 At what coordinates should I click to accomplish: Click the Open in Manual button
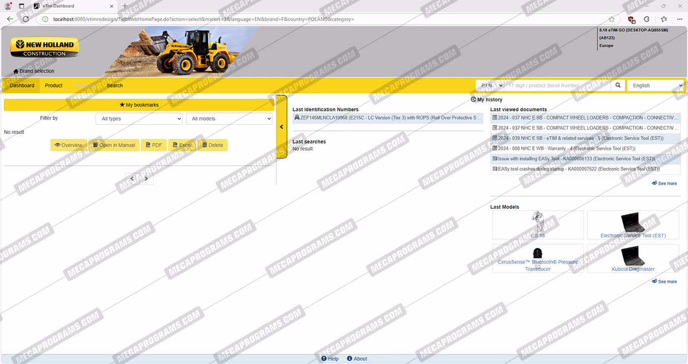pyautogui.click(x=114, y=145)
